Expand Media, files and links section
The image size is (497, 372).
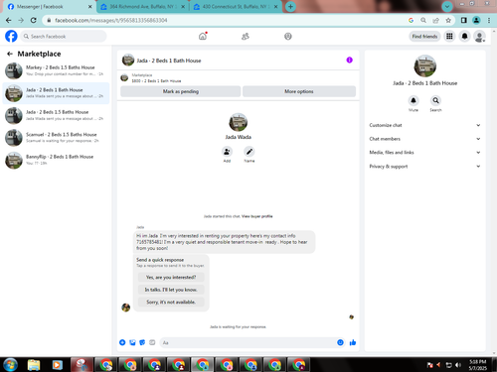tap(424, 152)
